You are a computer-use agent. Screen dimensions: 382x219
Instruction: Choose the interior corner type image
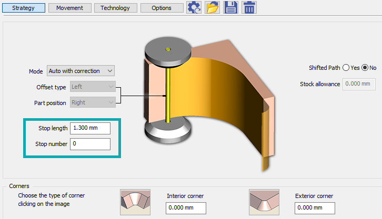135,202
